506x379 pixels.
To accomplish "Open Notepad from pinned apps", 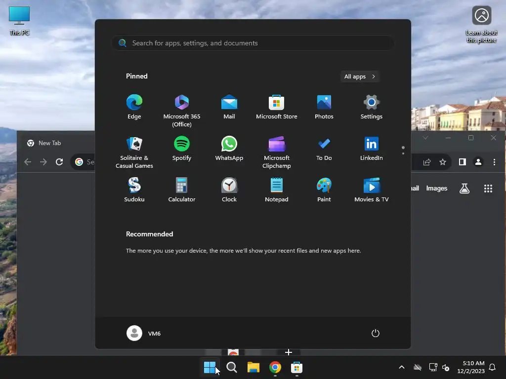I will tap(277, 190).
